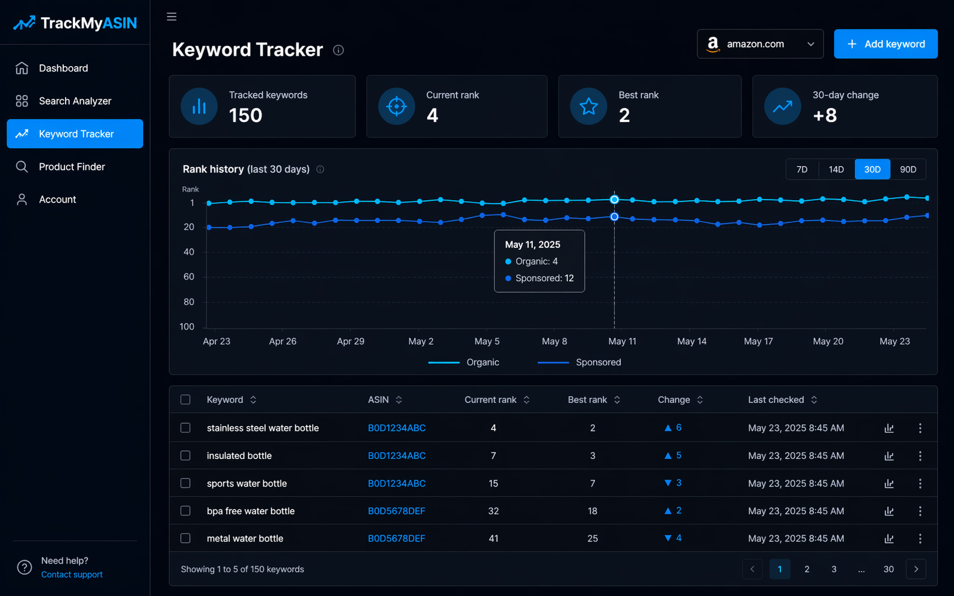Open Account in sidebar
The height and width of the screenshot is (596, 954).
(75, 199)
